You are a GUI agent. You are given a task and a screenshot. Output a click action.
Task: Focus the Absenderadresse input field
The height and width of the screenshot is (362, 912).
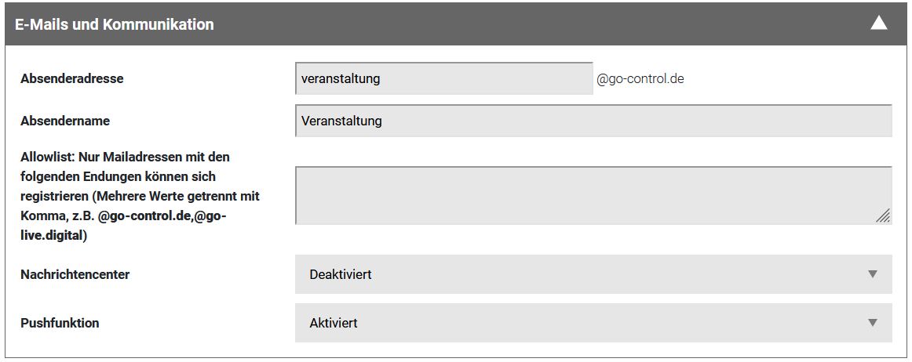tap(443, 79)
